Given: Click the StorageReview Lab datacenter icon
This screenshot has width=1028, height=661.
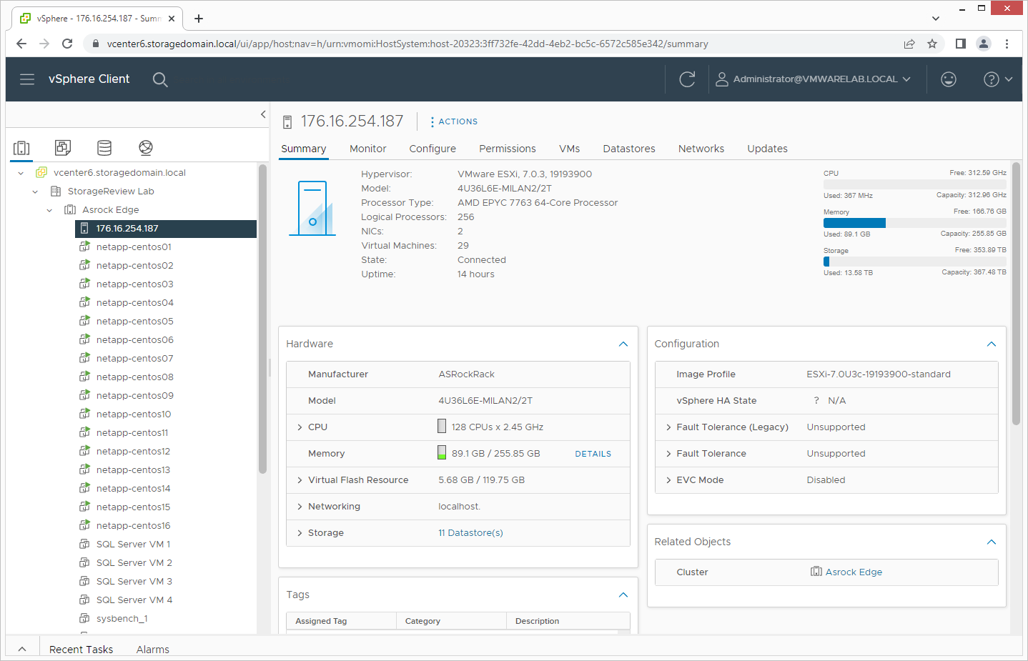Looking at the screenshot, I should click(x=56, y=192).
